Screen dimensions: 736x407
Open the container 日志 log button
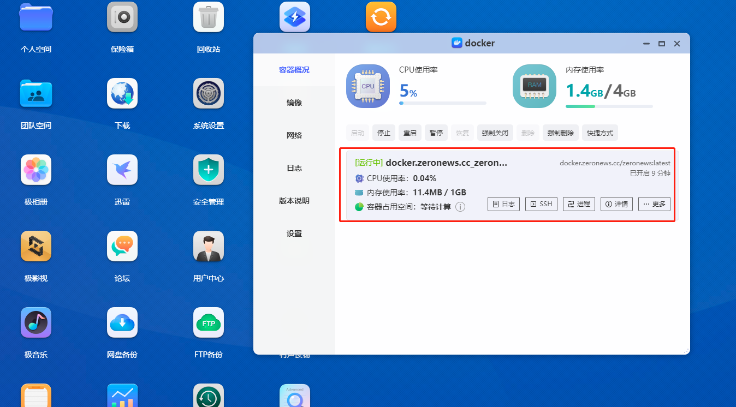tap(503, 204)
